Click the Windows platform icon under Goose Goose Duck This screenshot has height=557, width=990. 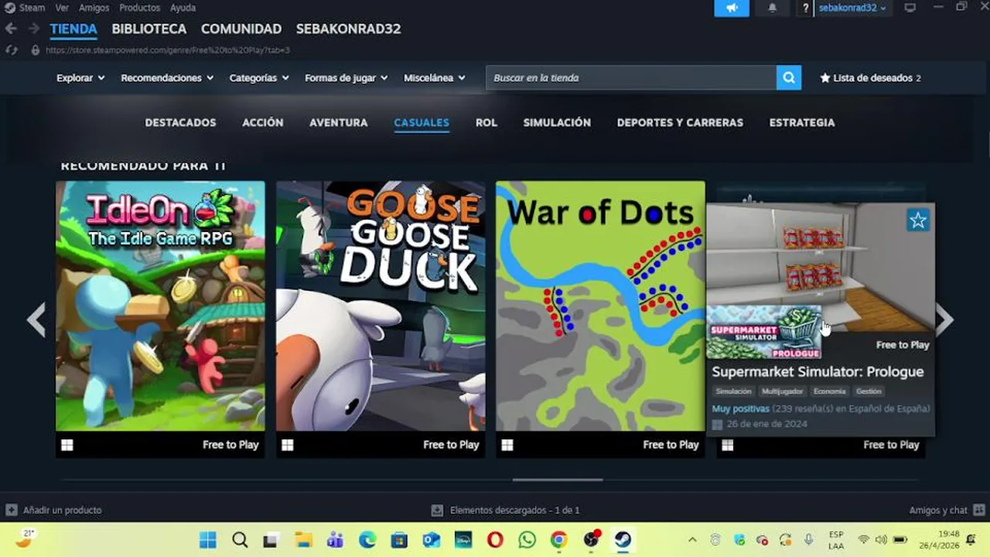coord(288,445)
